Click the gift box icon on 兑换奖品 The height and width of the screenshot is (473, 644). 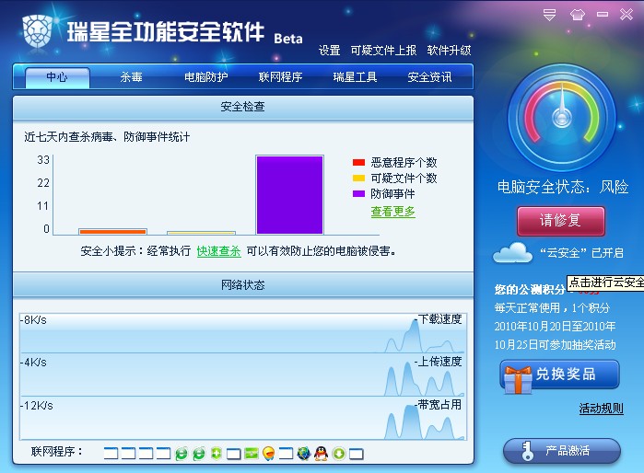(518, 379)
